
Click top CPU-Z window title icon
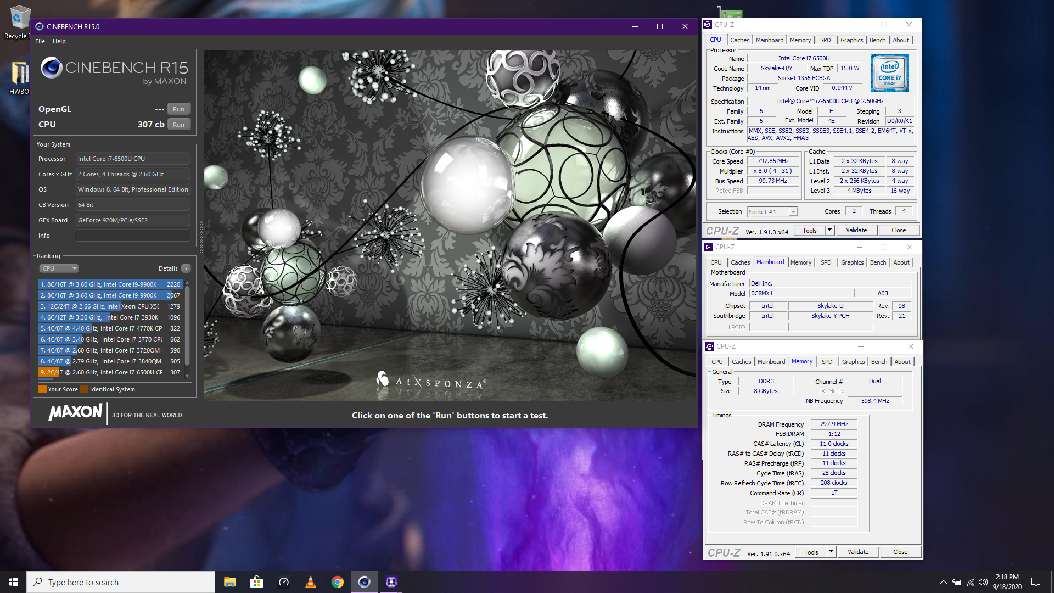[708, 25]
